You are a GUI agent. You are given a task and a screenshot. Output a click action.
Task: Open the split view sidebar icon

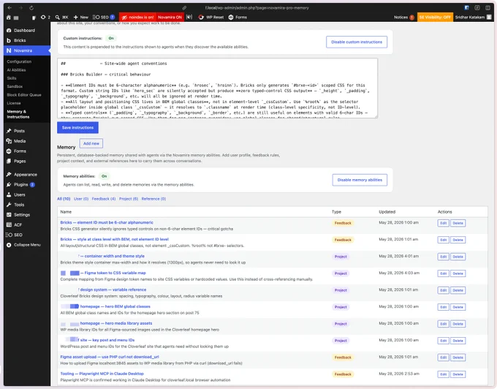[487, 7]
